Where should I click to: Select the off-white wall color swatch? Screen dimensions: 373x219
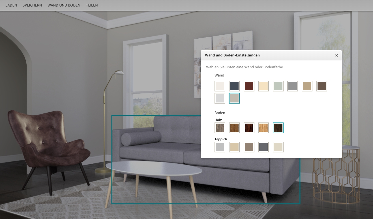(220, 86)
